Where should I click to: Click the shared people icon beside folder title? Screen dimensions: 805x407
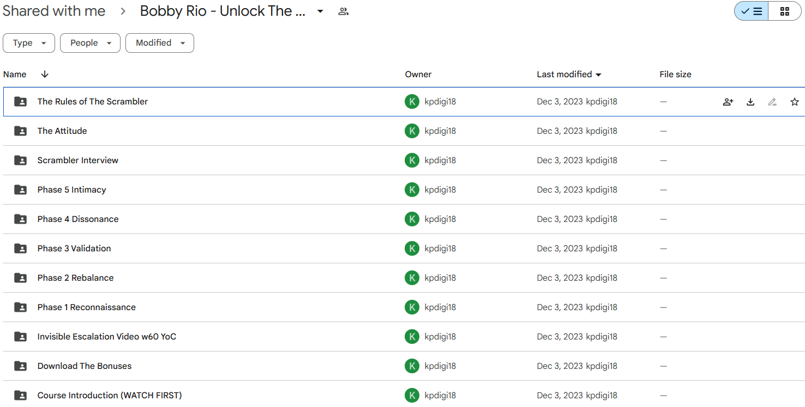tap(343, 11)
